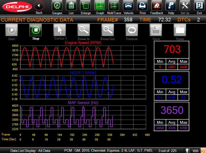Select the Graph view icon
206x153 pixels.
pos(100,5)
